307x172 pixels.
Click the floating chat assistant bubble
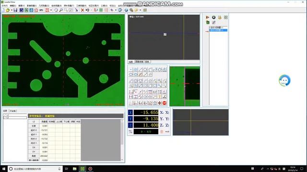[x=284, y=80]
